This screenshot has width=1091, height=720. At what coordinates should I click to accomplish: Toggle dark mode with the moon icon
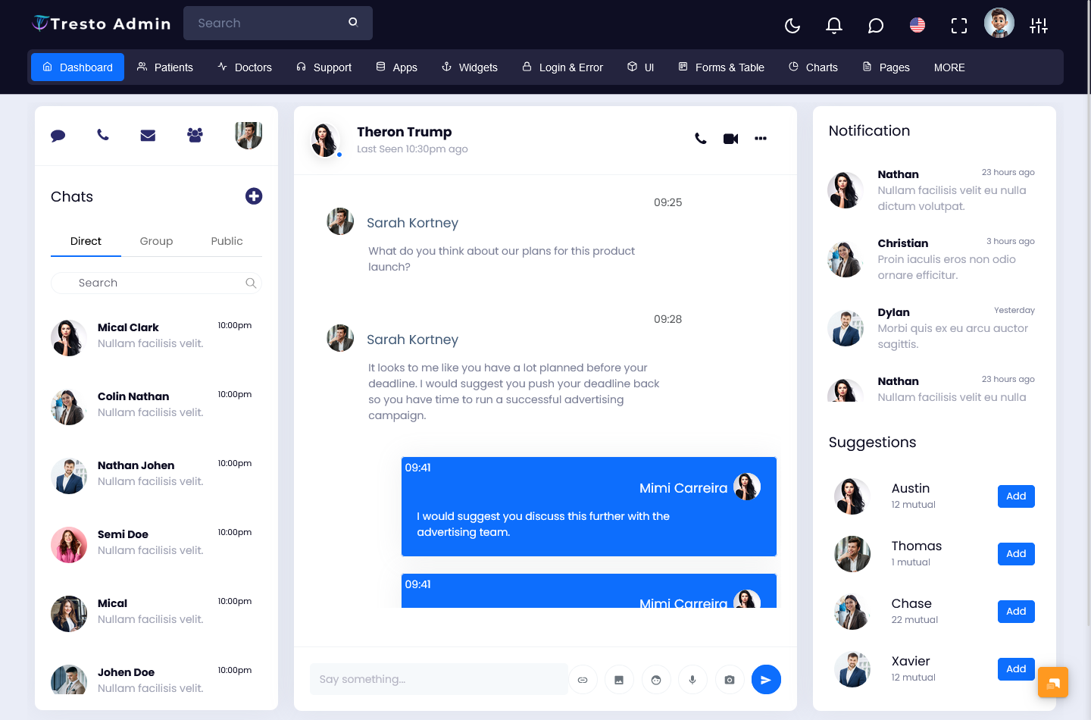[x=792, y=25]
